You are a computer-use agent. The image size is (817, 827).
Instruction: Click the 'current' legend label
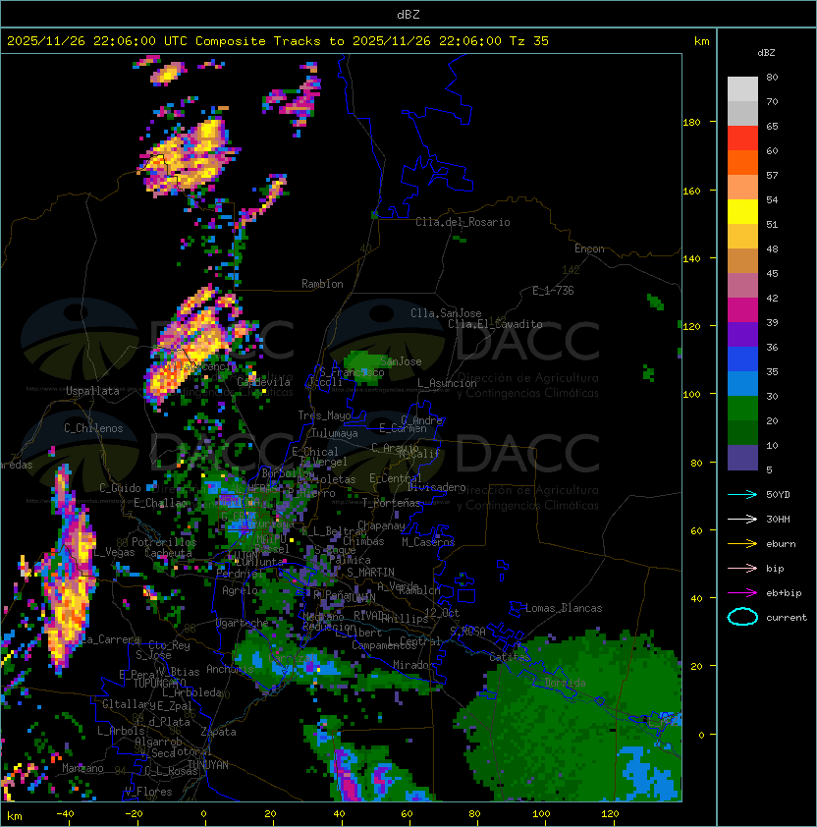787,618
